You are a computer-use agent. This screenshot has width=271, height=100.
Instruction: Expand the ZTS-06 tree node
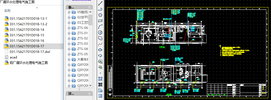(x=69, y=28)
